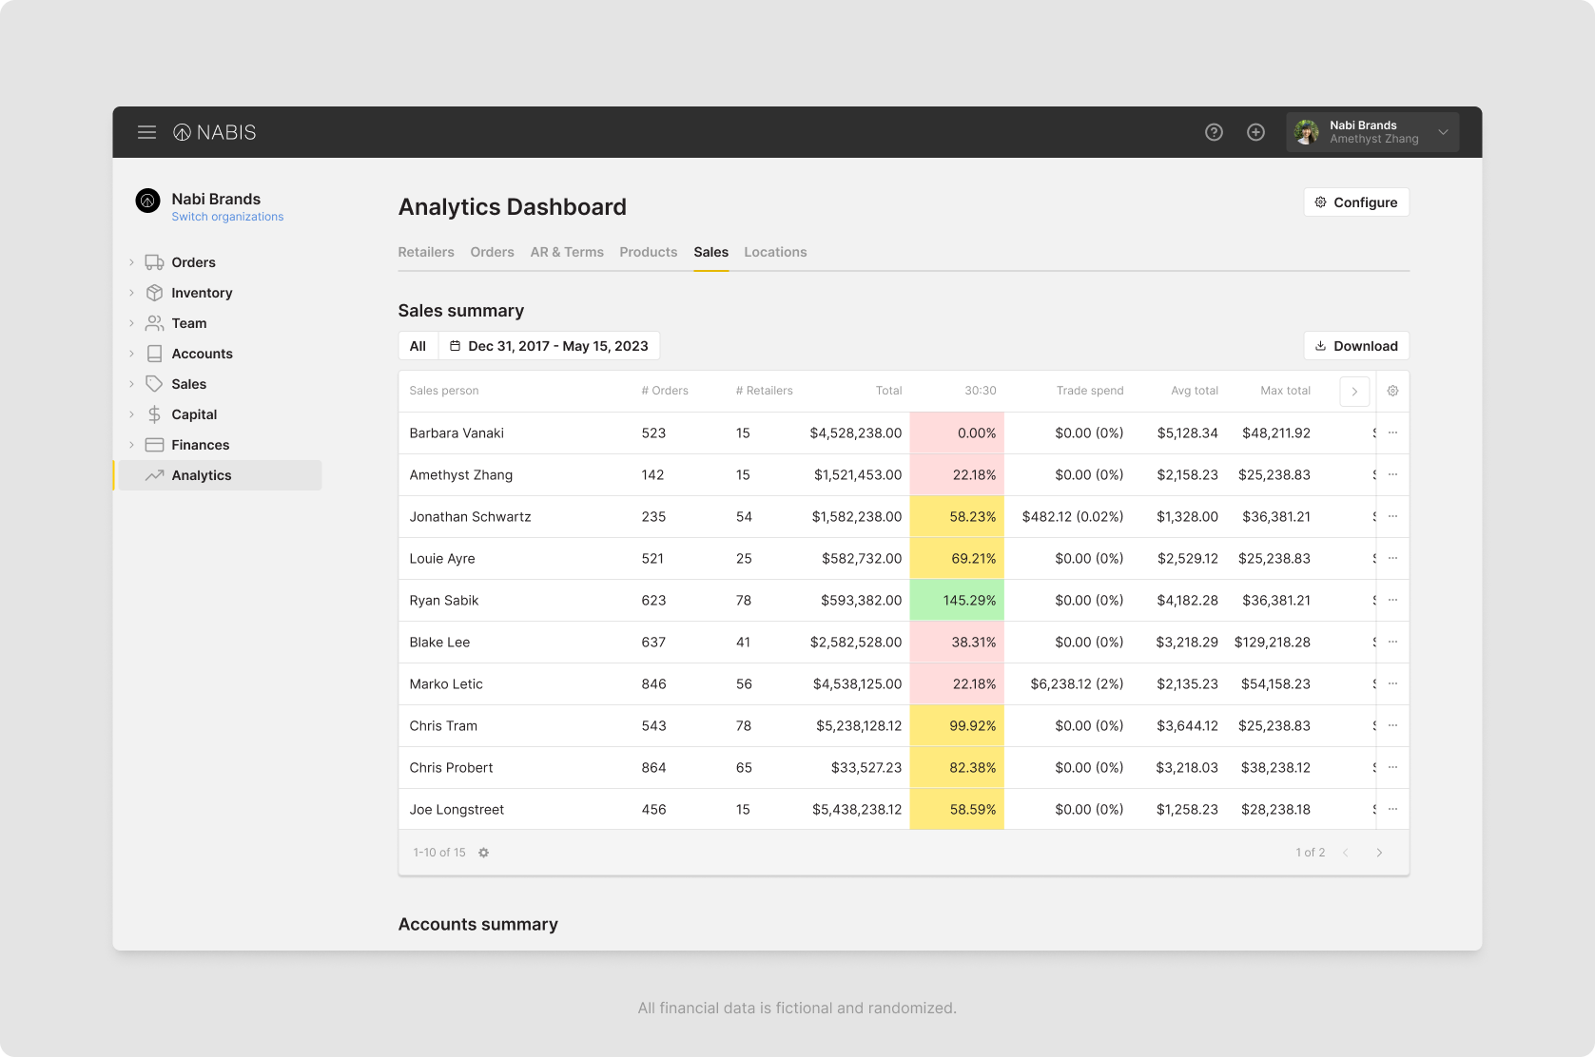Click the plus circle add icon
The height and width of the screenshot is (1057, 1595).
pos(1255,132)
